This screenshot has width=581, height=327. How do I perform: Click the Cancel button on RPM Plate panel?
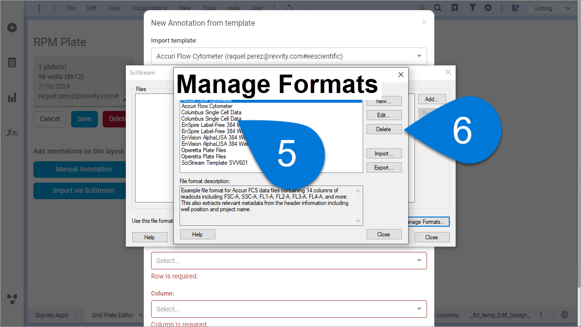(x=50, y=119)
